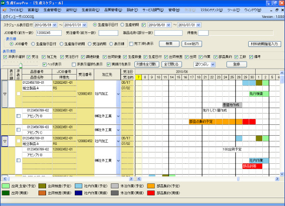Collapse the 120002452 row triangle expander
The height and width of the screenshot is (206, 285).
click(5, 141)
